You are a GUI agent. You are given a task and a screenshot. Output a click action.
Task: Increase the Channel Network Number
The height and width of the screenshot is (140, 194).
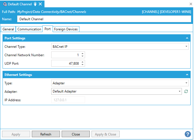[x=82, y=54]
